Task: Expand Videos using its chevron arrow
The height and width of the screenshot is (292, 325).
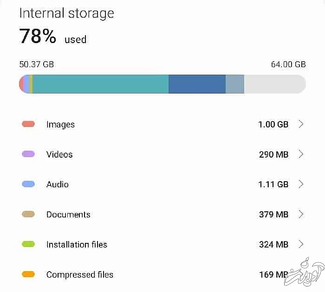Action: pyautogui.click(x=301, y=154)
